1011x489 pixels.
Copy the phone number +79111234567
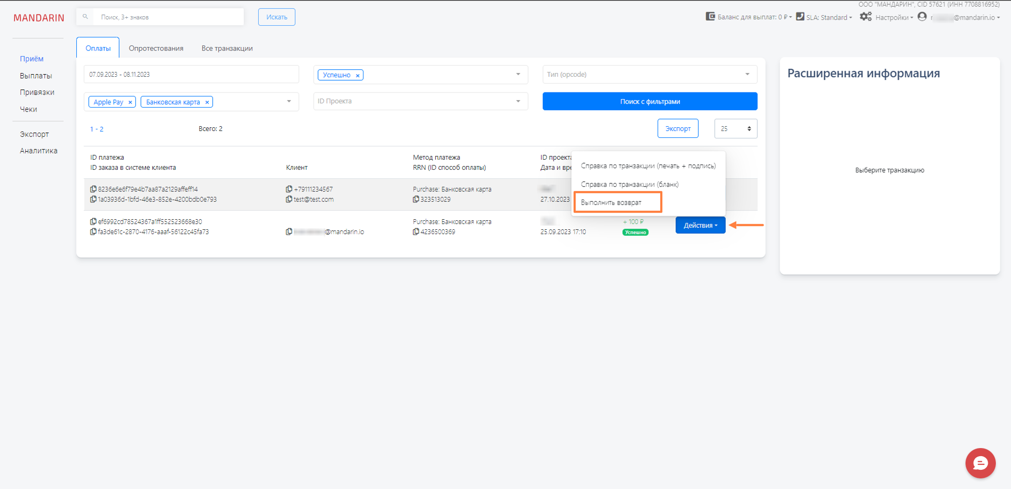289,189
